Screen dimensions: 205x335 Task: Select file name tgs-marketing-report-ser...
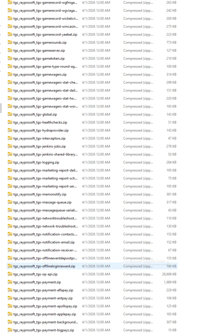[45, 186]
